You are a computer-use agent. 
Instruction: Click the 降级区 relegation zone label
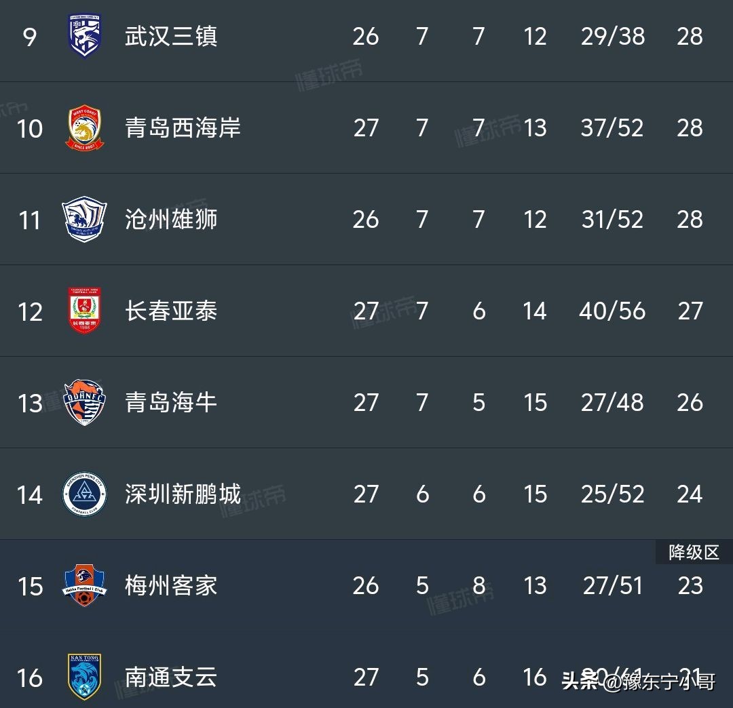pos(694,553)
